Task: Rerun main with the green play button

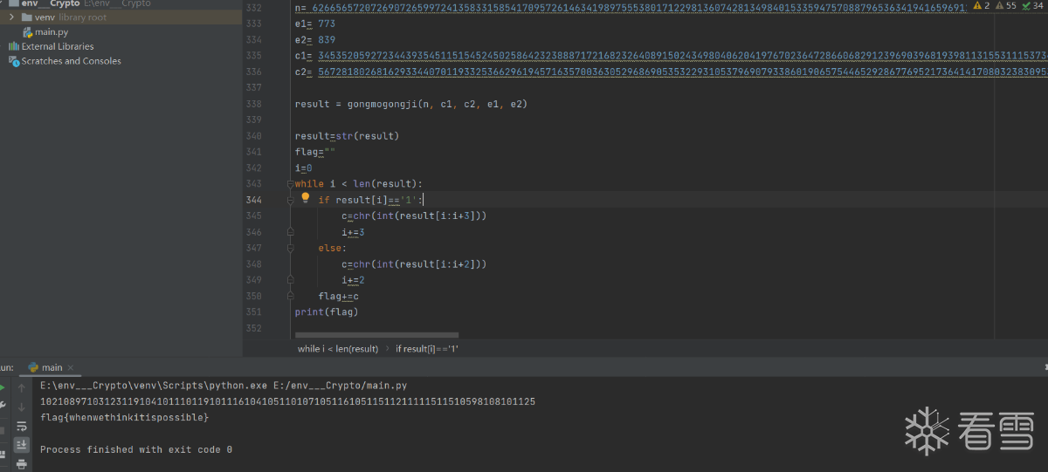Action: (2, 386)
